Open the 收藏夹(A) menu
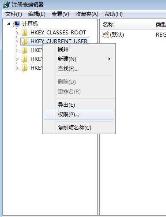The height and width of the screenshot is (217, 166). click(x=87, y=14)
